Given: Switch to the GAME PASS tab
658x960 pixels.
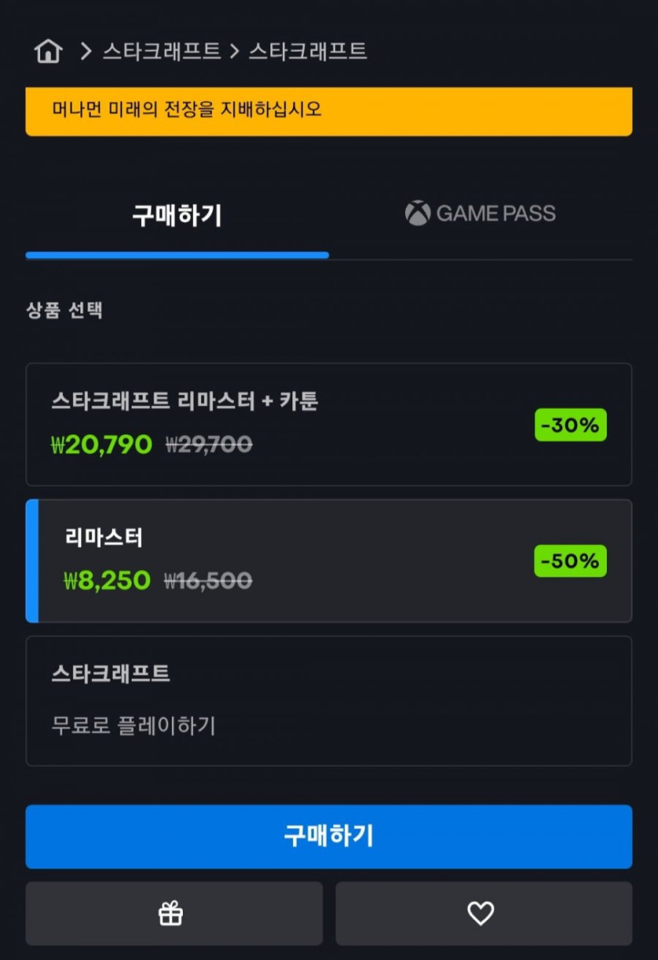Looking at the screenshot, I should coord(481,214).
